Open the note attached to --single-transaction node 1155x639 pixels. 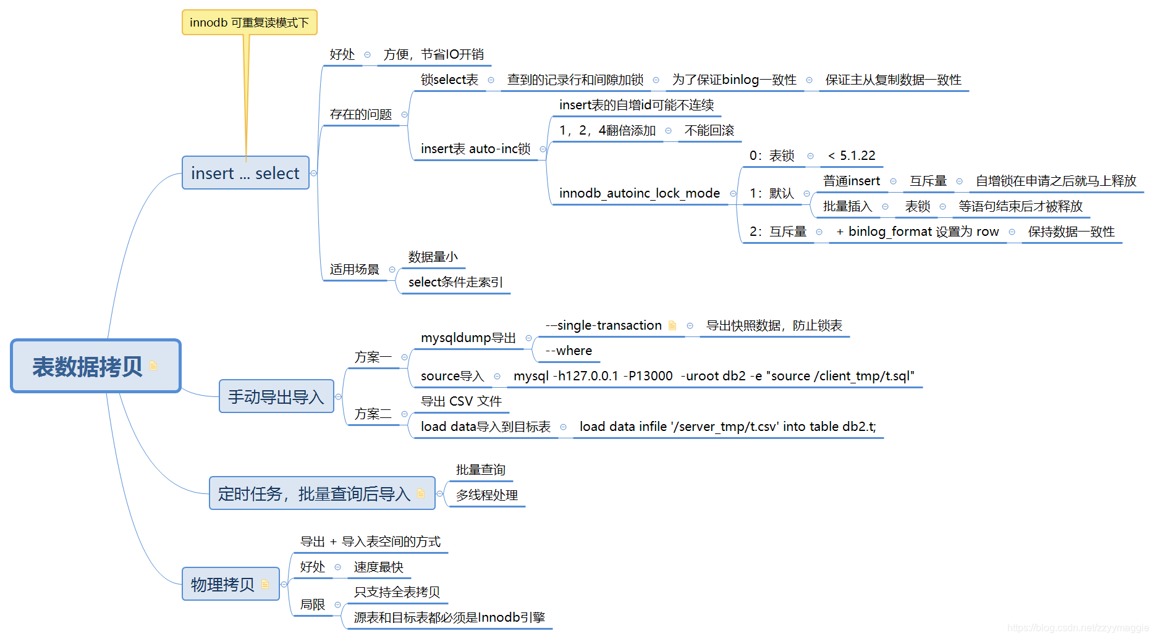tap(673, 325)
